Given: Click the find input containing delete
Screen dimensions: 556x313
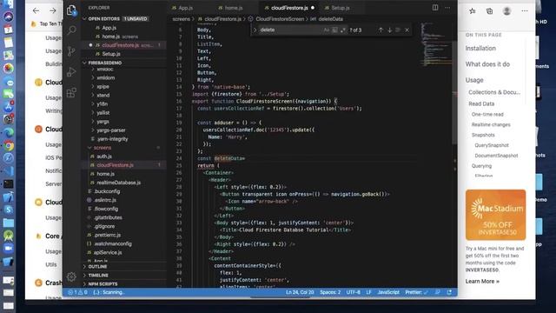Looking at the screenshot, I should tap(290, 30).
